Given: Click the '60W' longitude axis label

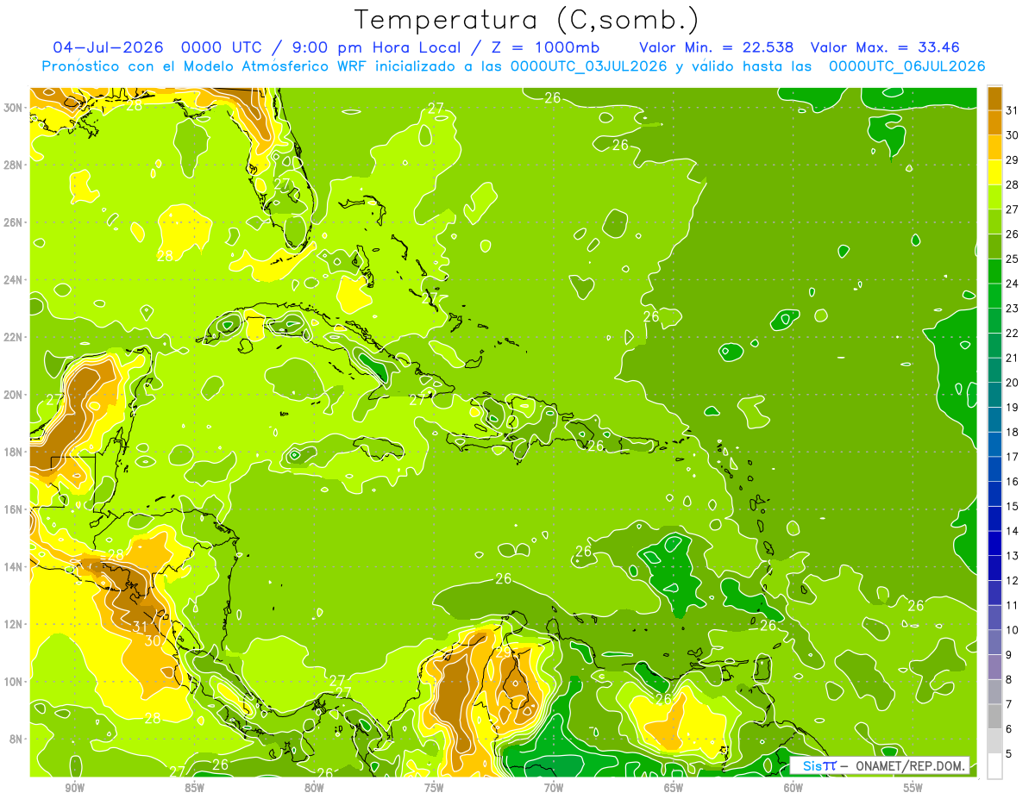Looking at the screenshot, I should click(x=793, y=789).
